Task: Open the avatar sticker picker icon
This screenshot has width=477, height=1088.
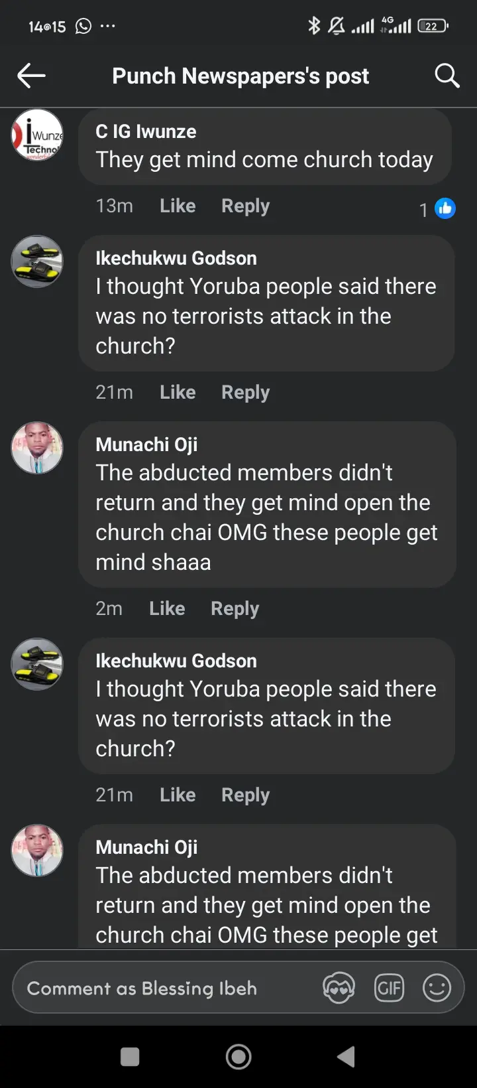Action: 339,988
